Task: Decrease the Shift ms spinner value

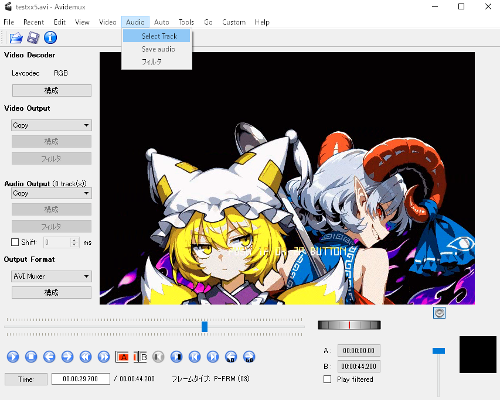Action: [74, 245]
